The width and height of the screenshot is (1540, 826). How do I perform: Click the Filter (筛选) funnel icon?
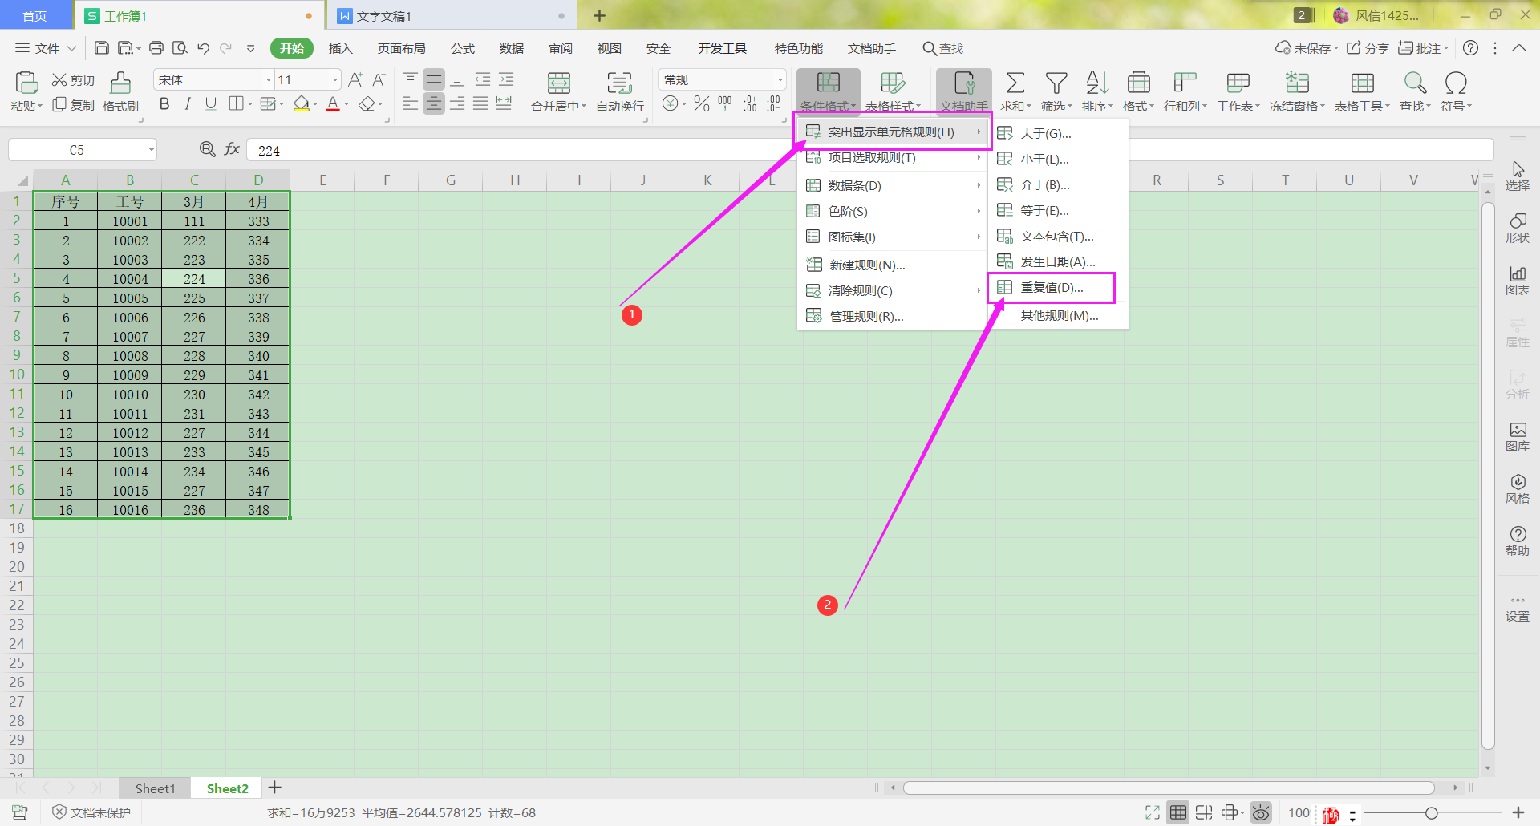(1056, 83)
